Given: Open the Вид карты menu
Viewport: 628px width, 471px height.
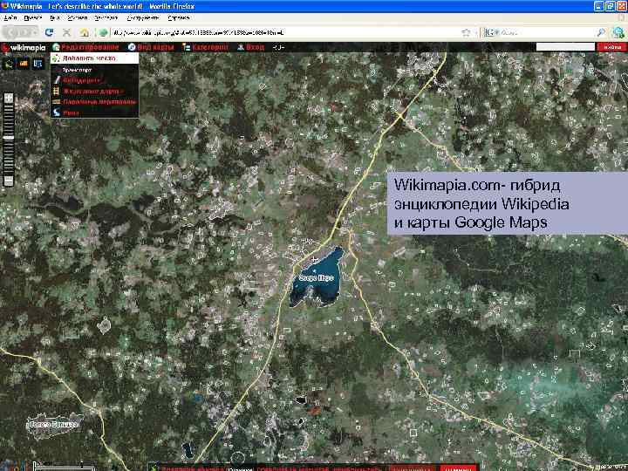Looking at the screenshot, I should pos(151,47).
